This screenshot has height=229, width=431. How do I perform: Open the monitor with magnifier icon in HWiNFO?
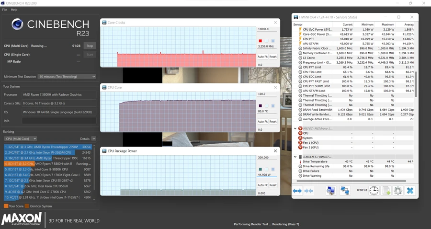331,191
